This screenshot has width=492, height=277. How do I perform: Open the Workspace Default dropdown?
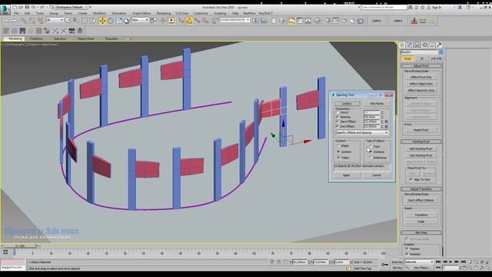[71, 7]
